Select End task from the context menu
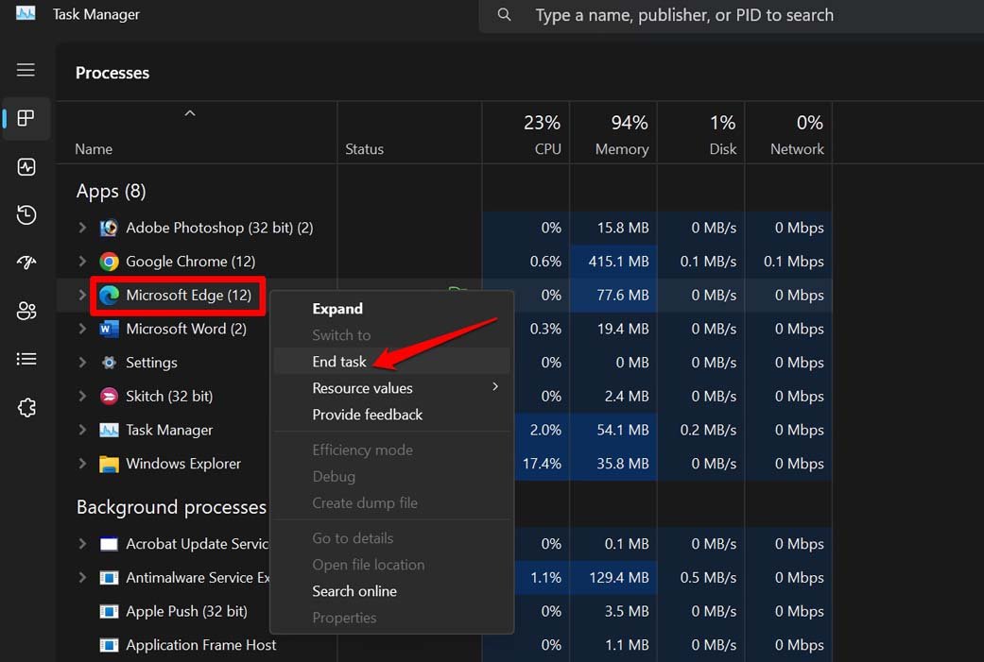 (338, 362)
